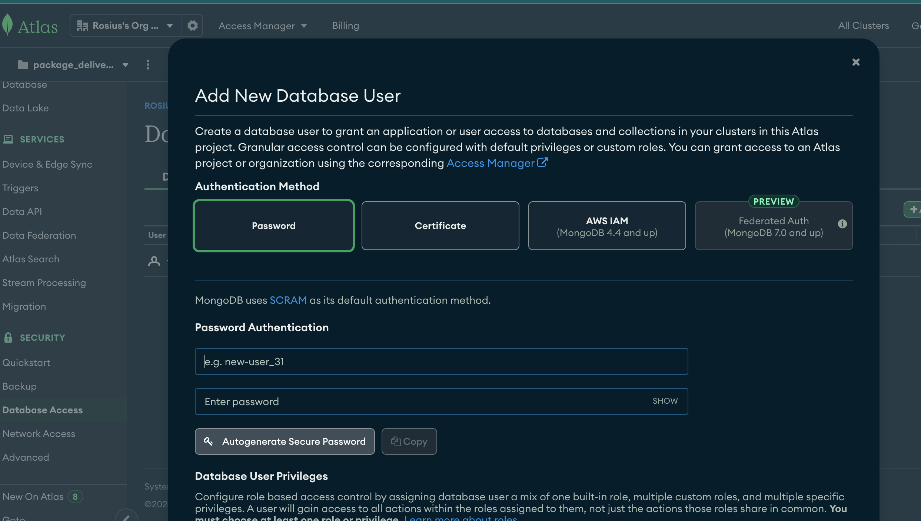The width and height of the screenshot is (921, 521).
Task: Show the password with SHOW toggle
Action: 665,401
